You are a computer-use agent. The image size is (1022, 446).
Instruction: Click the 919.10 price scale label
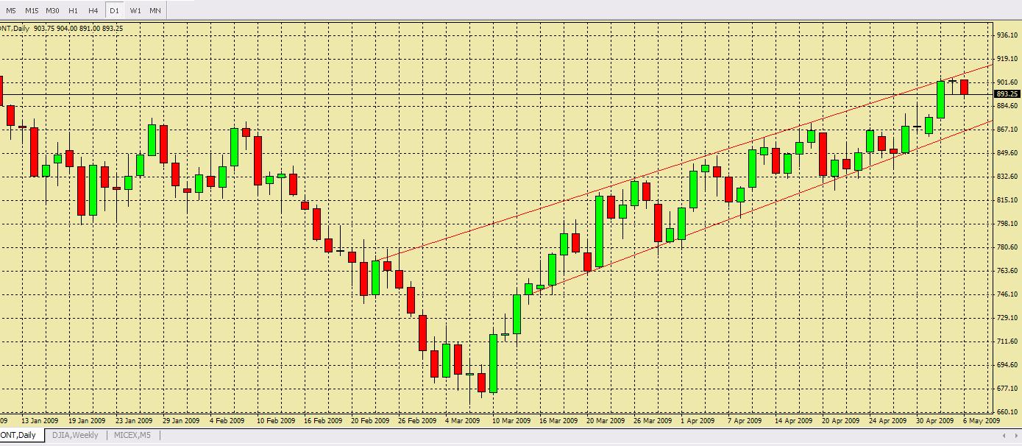coord(1007,58)
